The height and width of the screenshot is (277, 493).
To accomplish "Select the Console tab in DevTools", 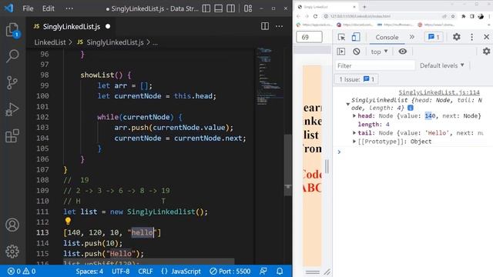I will tap(387, 37).
